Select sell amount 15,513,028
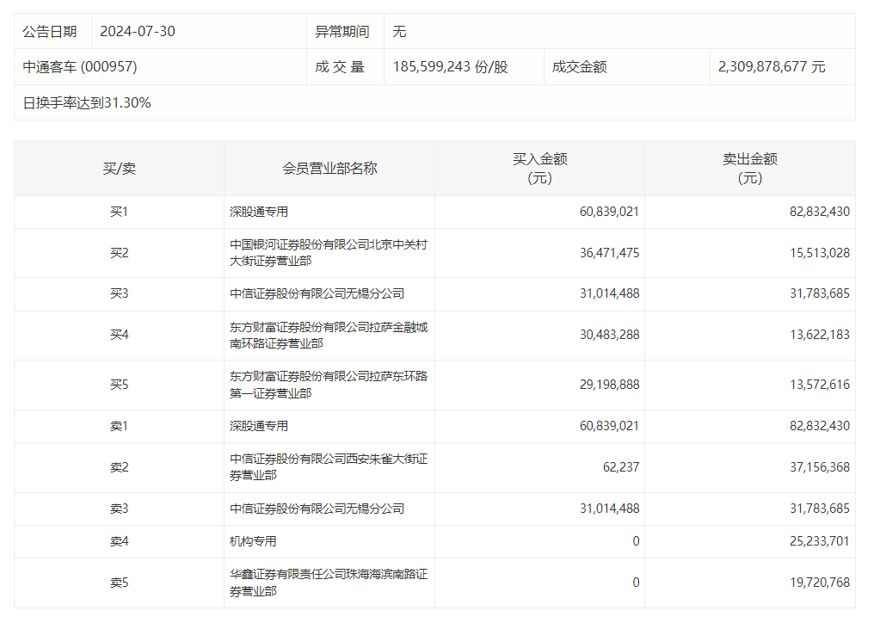The height and width of the screenshot is (623, 874). point(819,253)
